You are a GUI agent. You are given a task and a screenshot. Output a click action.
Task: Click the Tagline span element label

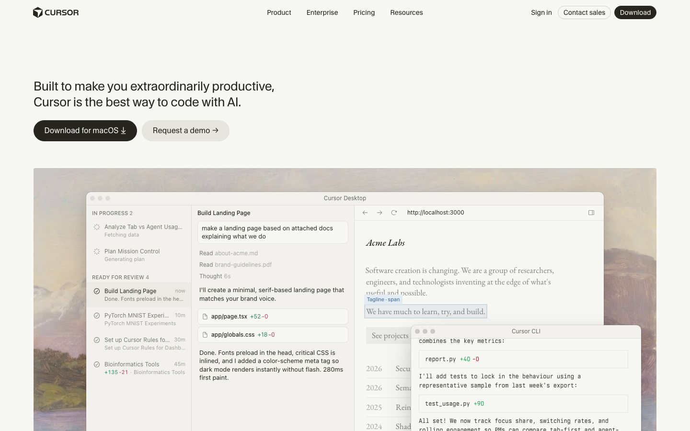pos(383,299)
